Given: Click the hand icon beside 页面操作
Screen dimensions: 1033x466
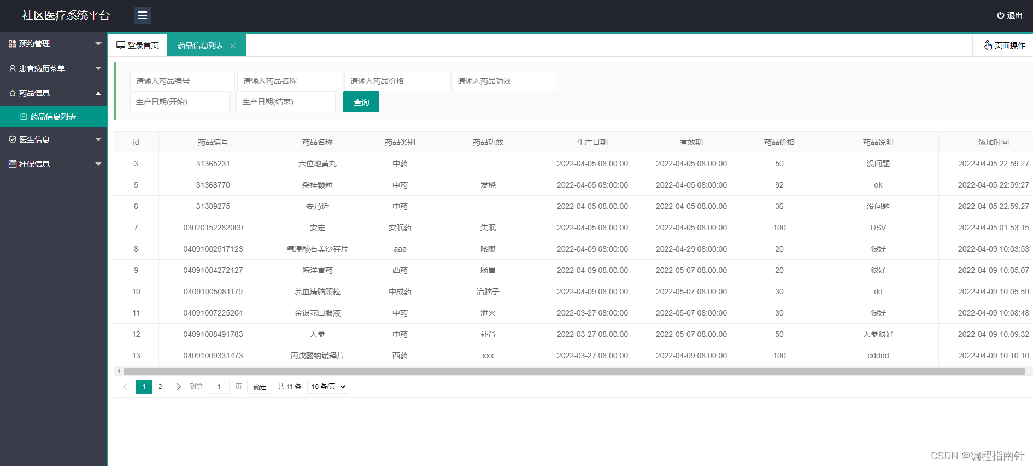Looking at the screenshot, I should pyautogui.click(x=988, y=45).
